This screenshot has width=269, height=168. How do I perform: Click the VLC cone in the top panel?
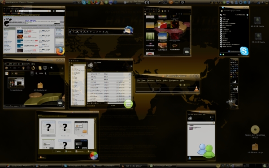click(102, 2)
